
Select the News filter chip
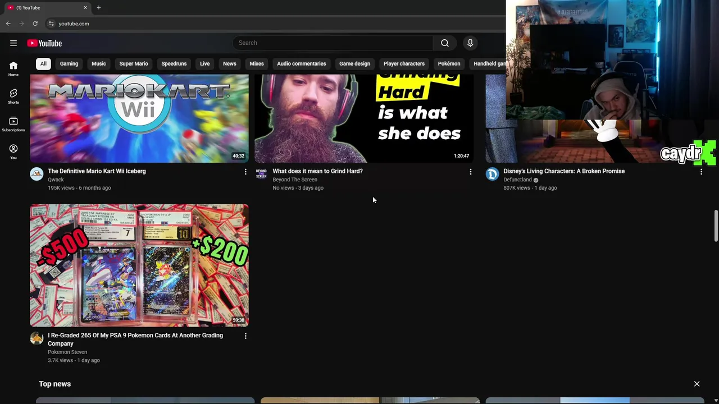[230, 63]
